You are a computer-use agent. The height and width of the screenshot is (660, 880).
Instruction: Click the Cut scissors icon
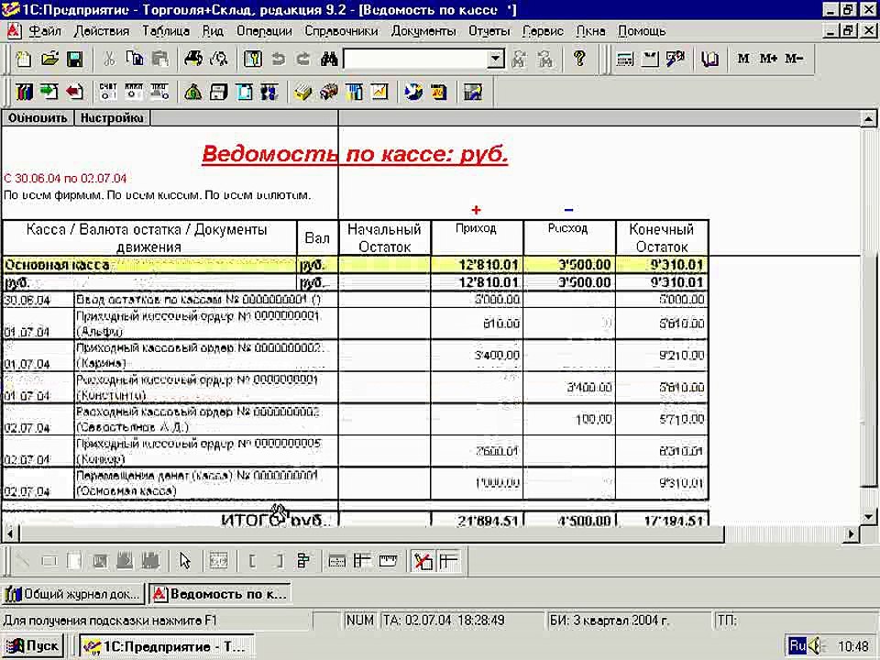pos(109,59)
